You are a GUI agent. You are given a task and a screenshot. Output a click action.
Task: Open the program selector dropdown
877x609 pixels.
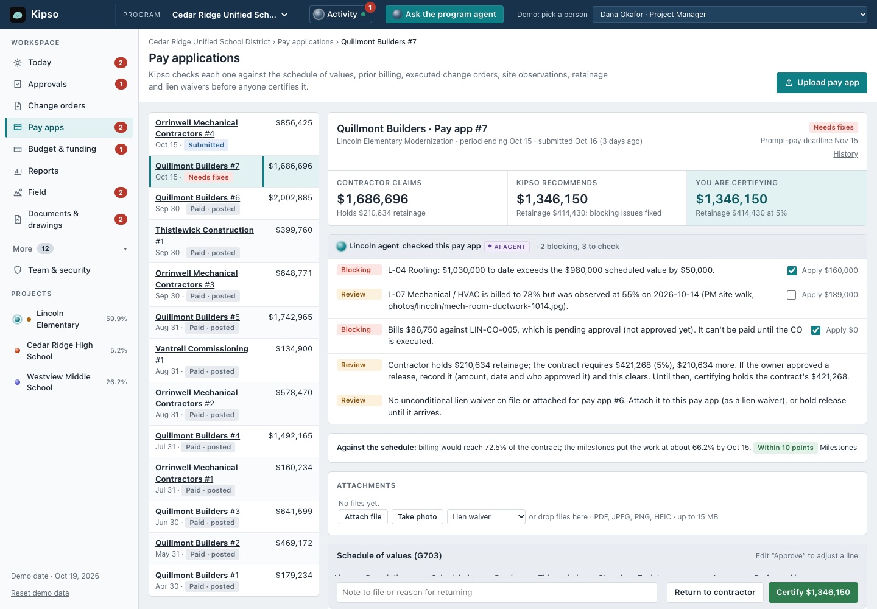230,15
